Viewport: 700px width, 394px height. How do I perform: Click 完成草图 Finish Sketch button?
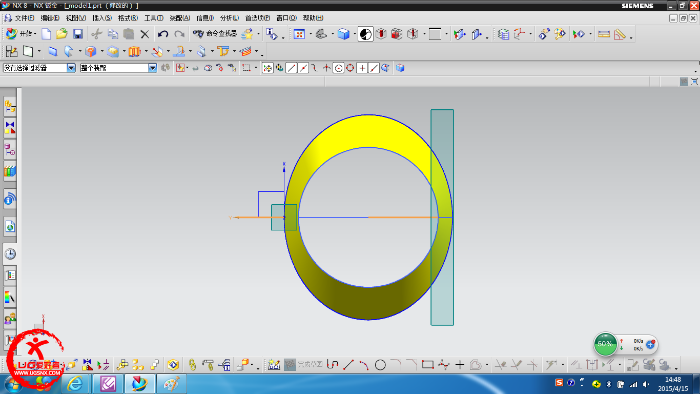click(x=304, y=365)
